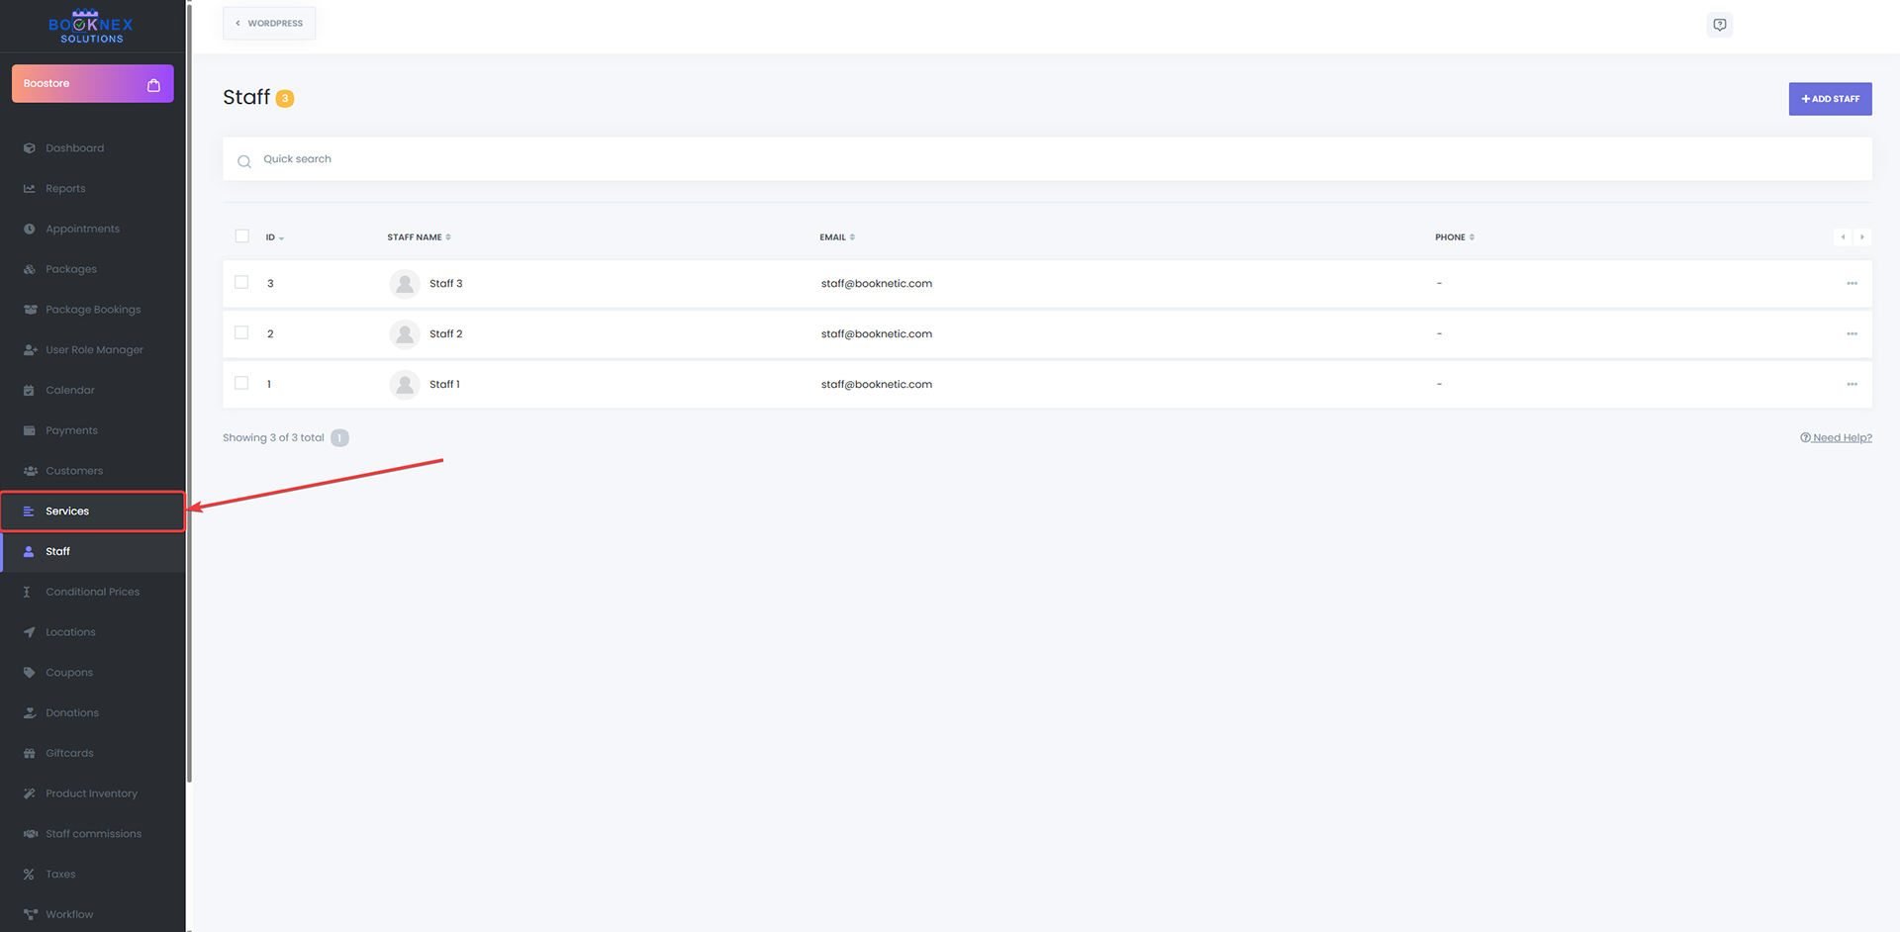1900x932 pixels.
Task: Click the sidebar vertical scrollbar
Action: coord(189,396)
